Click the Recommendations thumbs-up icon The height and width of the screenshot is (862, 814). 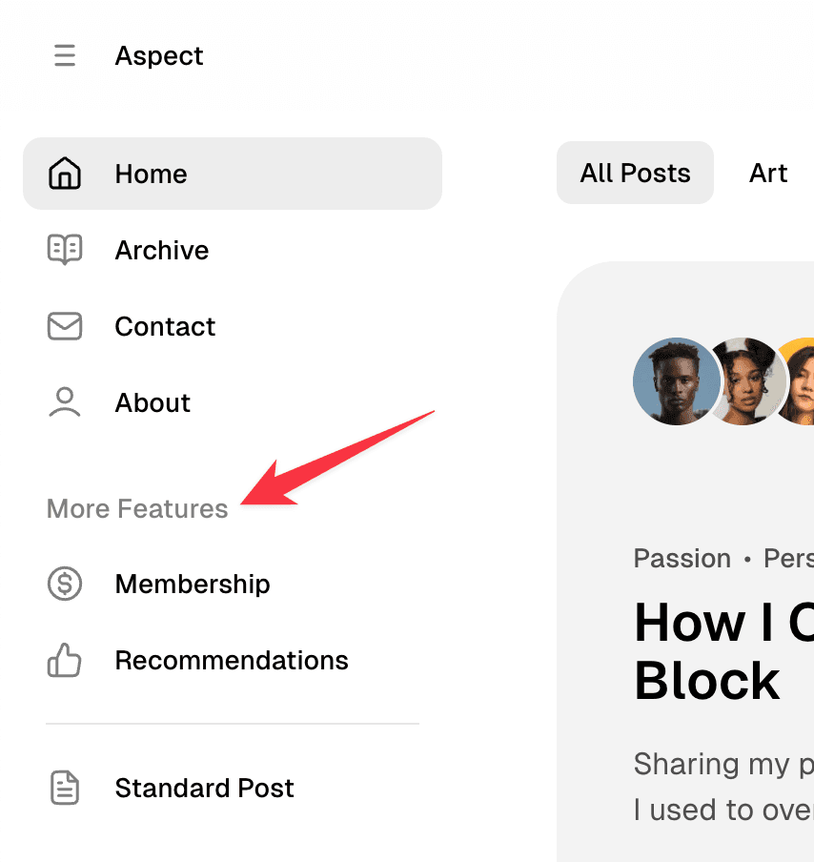click(64, 660)
